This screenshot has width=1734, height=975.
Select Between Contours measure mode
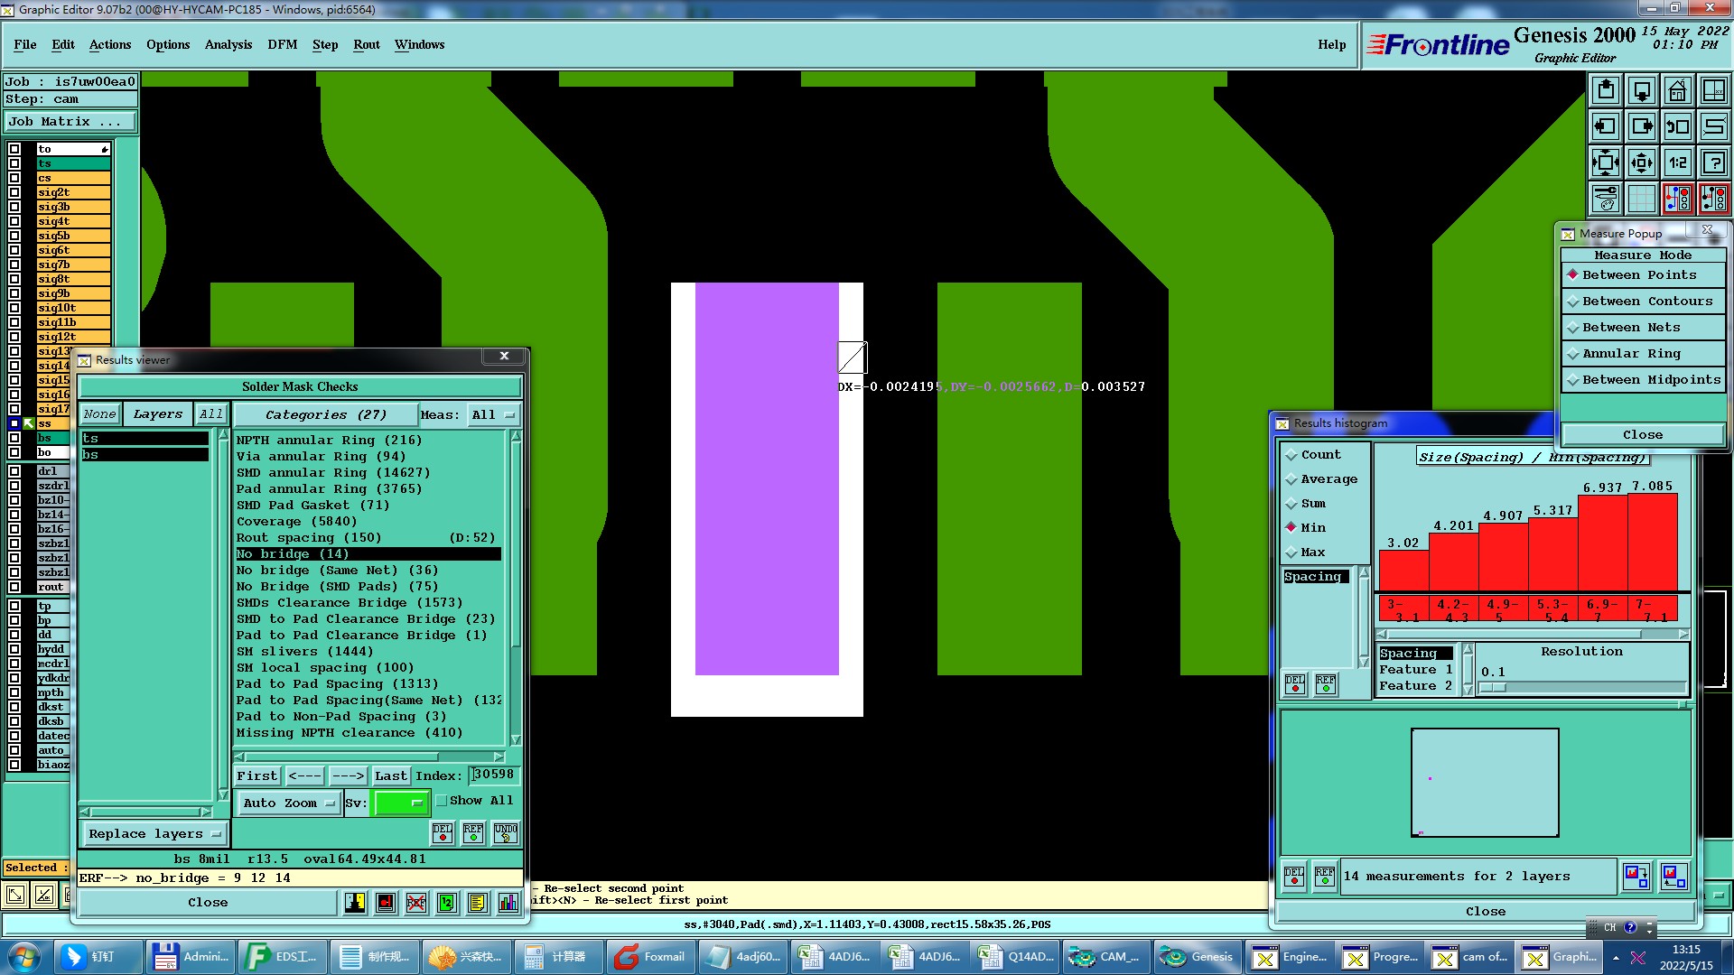(1645, 302)
